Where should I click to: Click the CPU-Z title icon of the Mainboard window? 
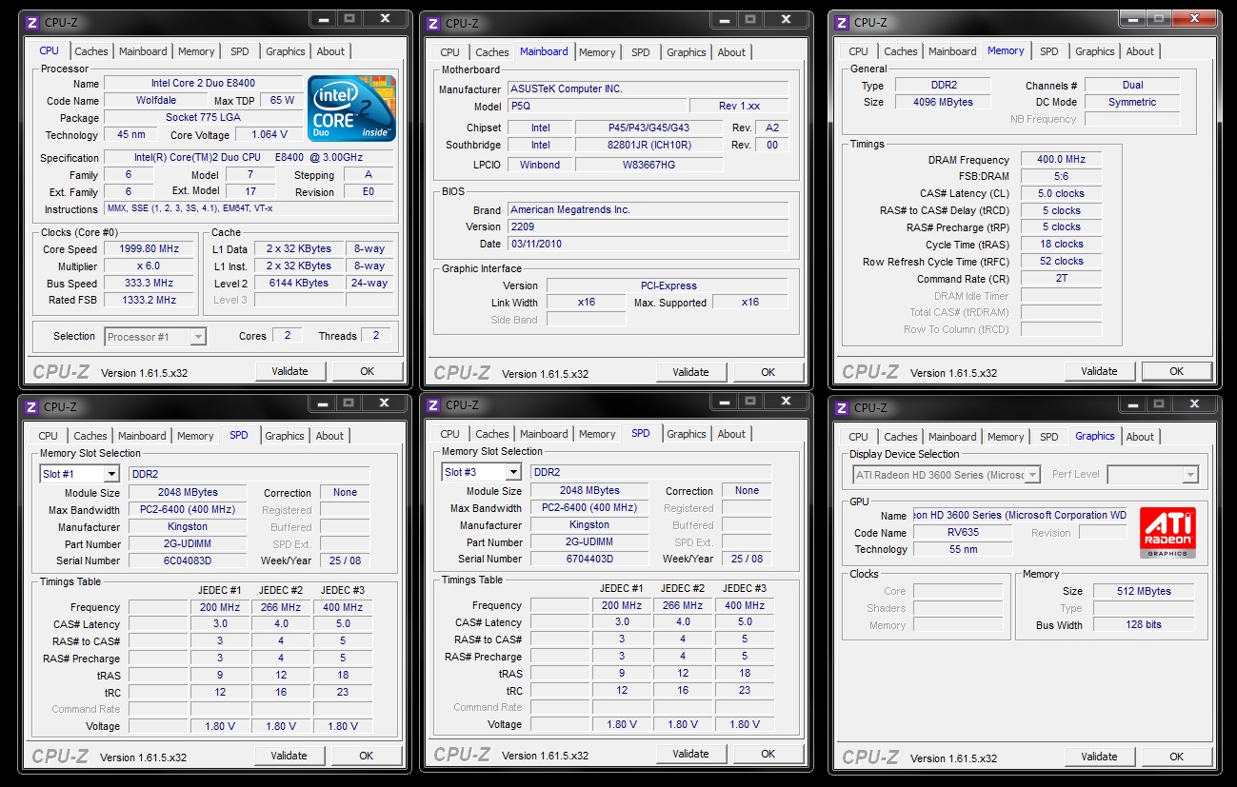coord(433,23)
